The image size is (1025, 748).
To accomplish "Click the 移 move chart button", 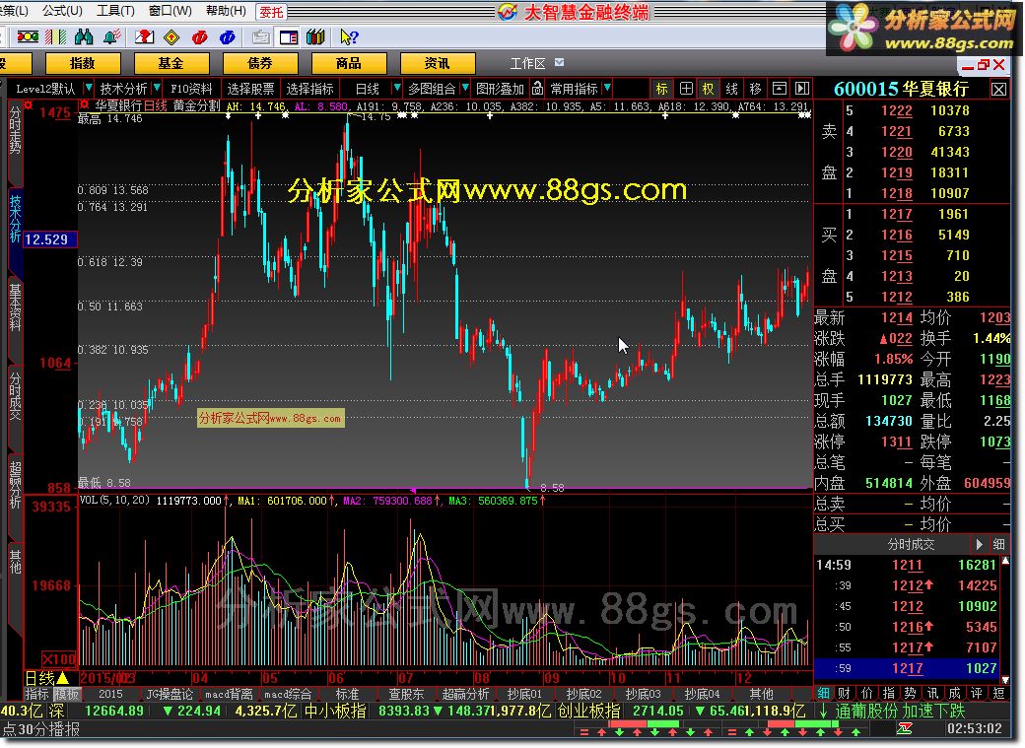I will 755,89.
